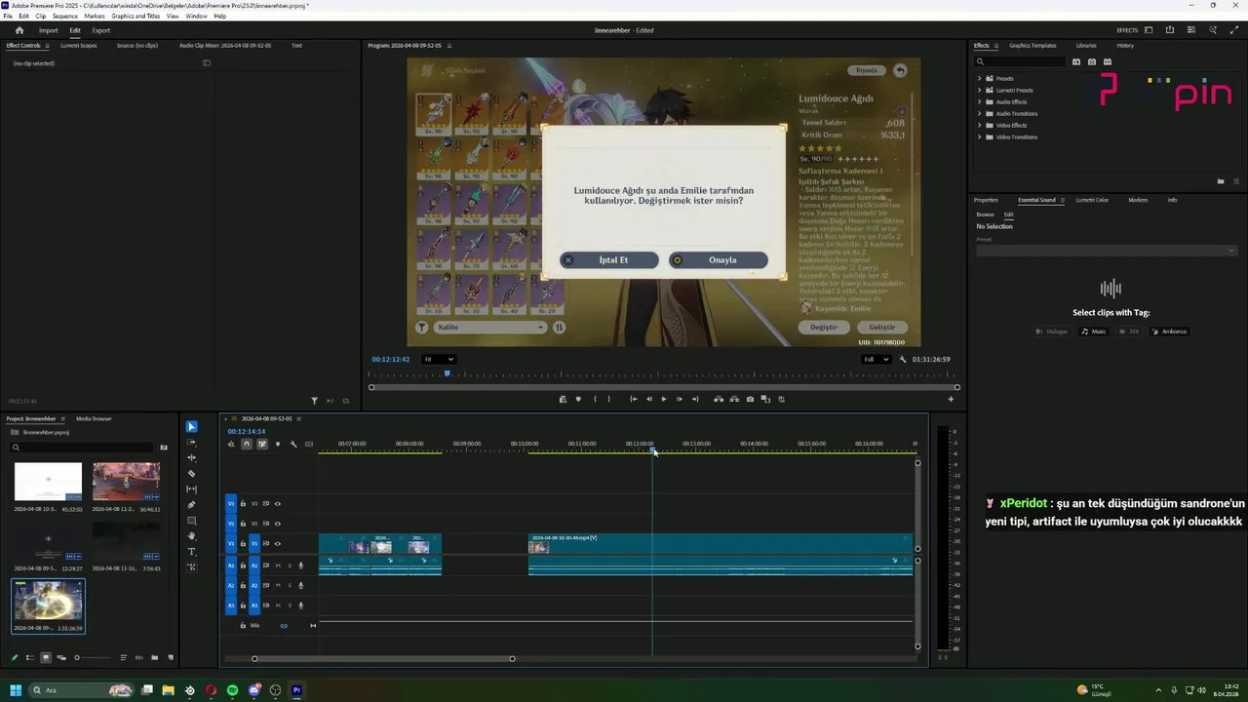The image size is (1248, 702).
Task: Open timeline display settings wrench icon
Action: [293, 445]
